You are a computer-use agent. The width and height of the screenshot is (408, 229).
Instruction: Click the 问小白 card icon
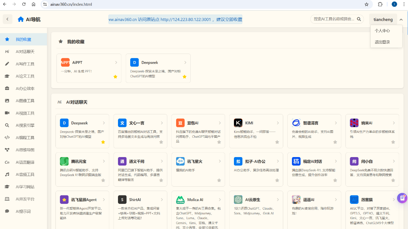coord(354,161)
